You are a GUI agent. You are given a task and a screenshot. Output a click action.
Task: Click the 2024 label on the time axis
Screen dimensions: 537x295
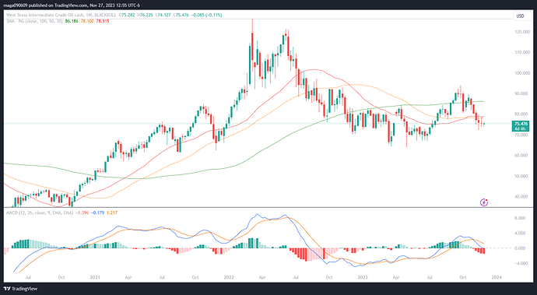(x=497, y=277)
